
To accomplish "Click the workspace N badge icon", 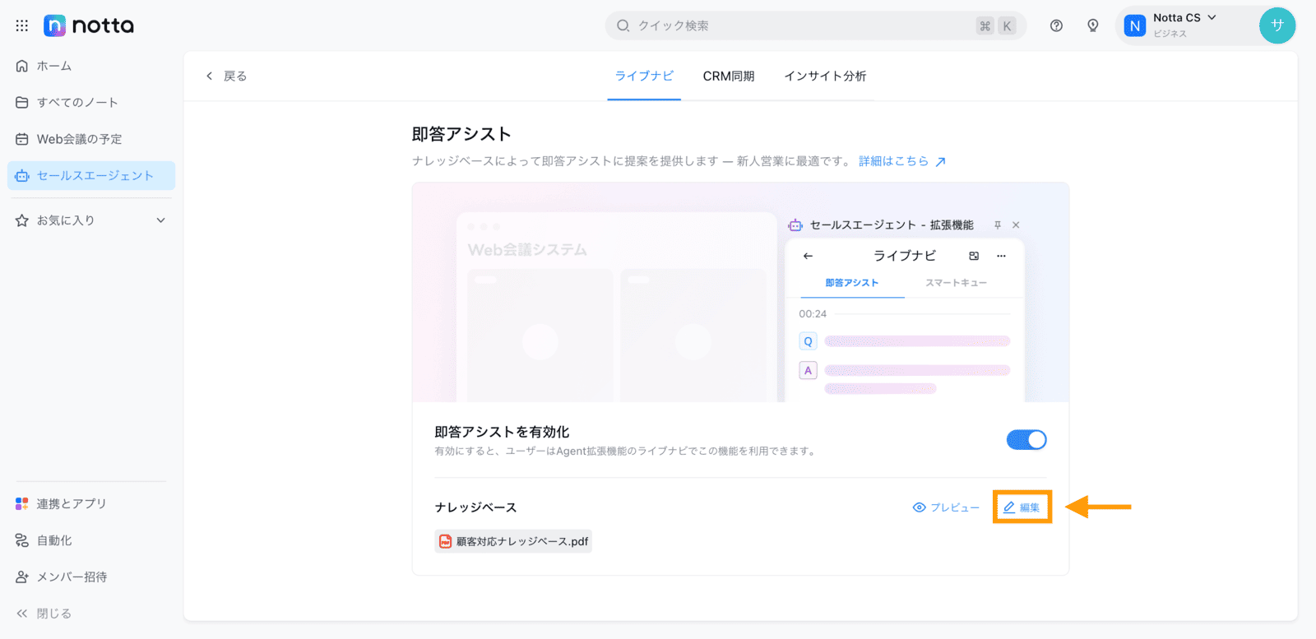I will tap(1135, 25).
